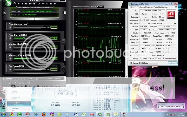The height and width of the screenshot is (117, 187).
Task: Open the calculator icon on the taskbar
Action: [68, 114]
